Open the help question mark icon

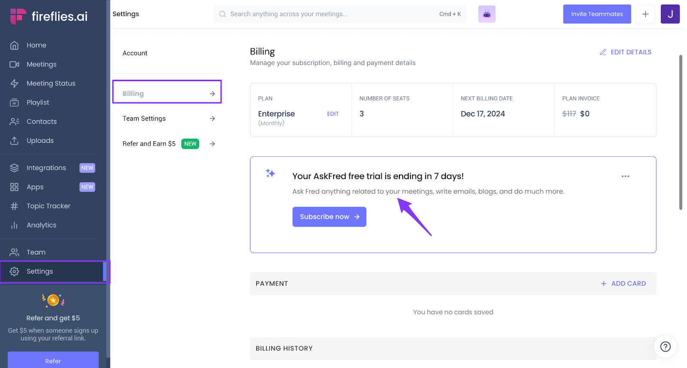pyautogui.click(x=665, y=347)
